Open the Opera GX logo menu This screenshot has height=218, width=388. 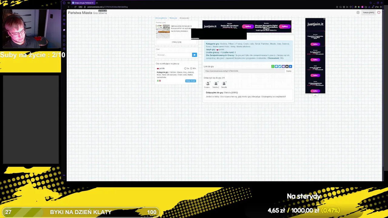point(64,3)
